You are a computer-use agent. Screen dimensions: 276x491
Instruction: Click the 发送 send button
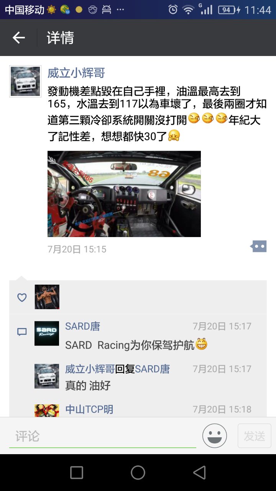coord(255,436)
